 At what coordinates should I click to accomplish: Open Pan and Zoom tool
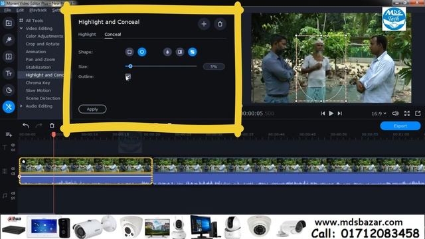[x=40, y=59]
